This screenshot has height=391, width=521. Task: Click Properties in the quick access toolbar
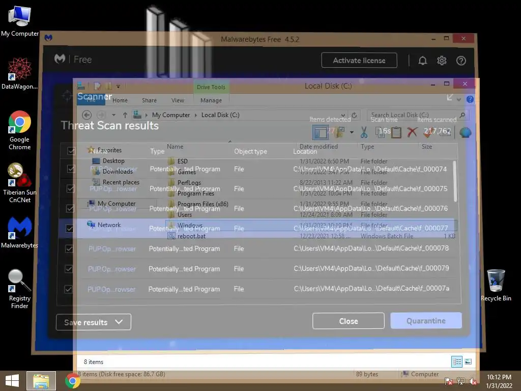pyautogui.click(x=97, y=86)
